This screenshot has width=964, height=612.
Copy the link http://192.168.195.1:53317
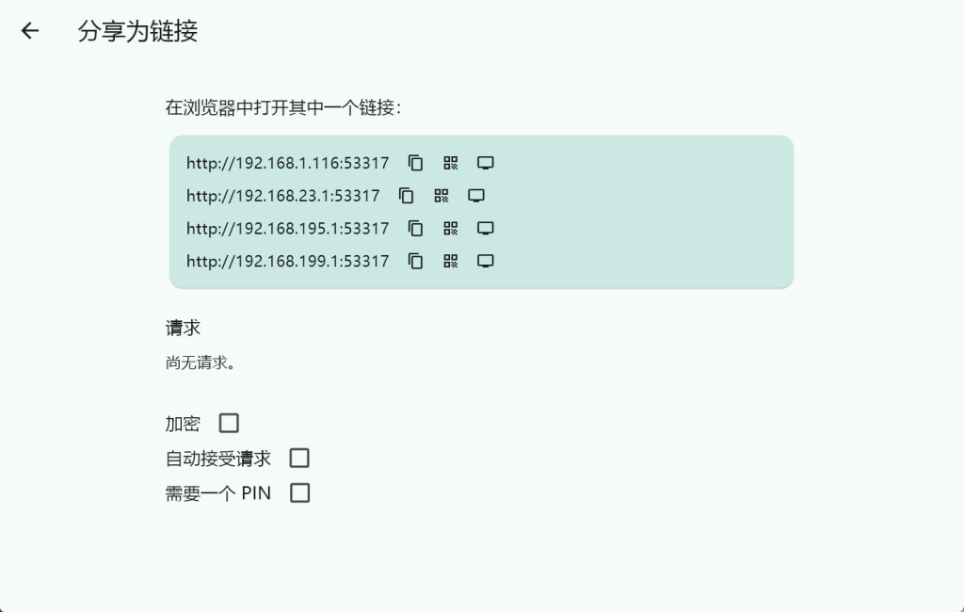point(415,228)
